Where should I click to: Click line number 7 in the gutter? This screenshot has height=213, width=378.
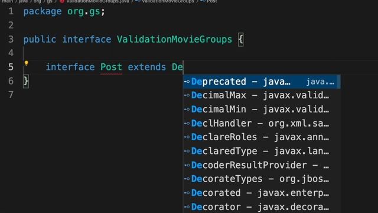(x=11, y=95)
